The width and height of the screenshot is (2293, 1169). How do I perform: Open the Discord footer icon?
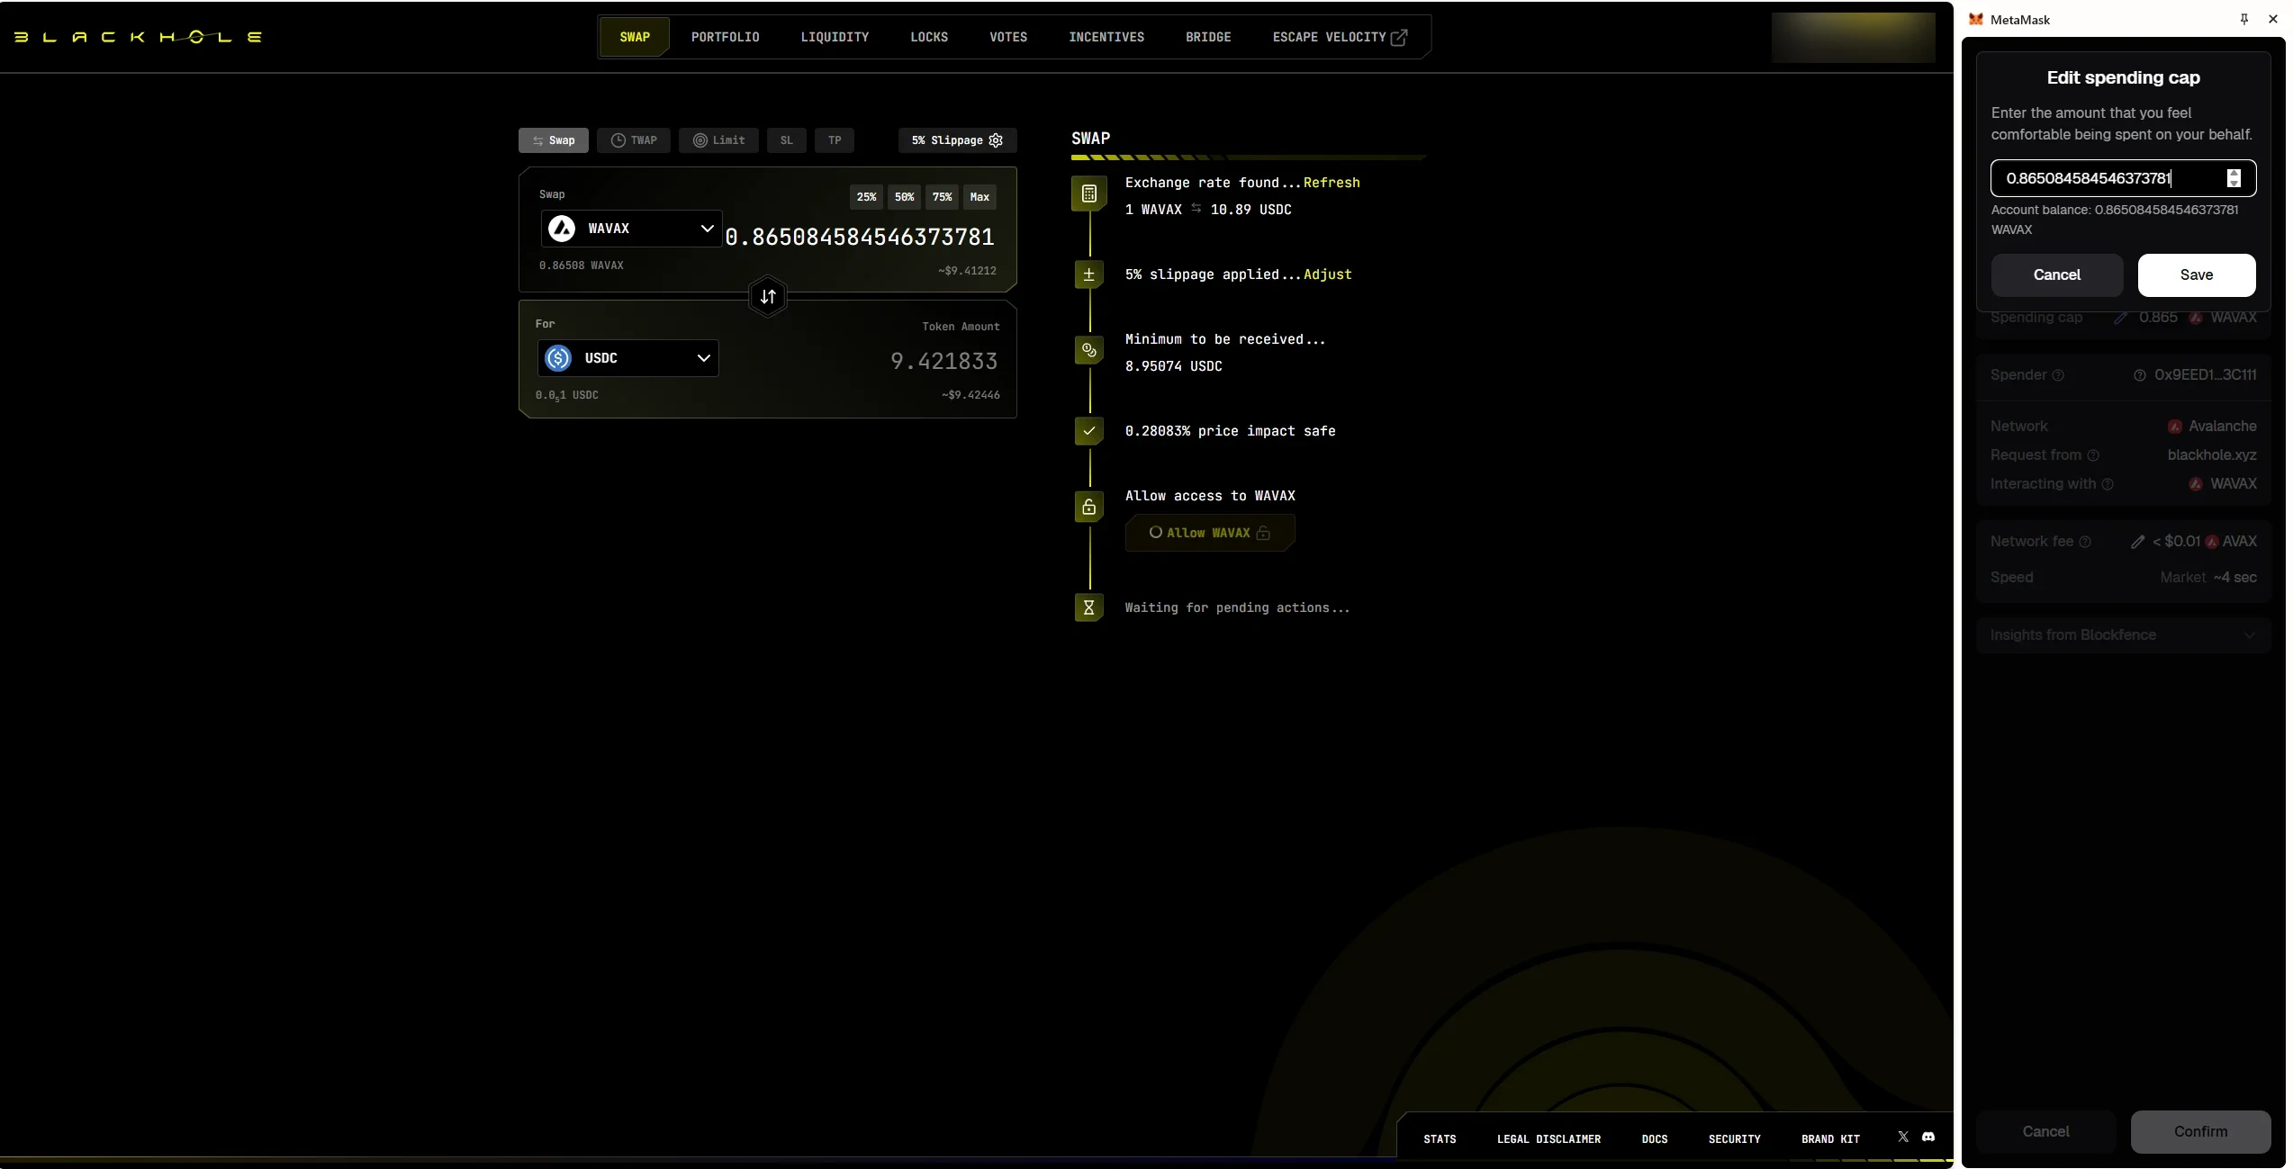coord(1928,1138)
